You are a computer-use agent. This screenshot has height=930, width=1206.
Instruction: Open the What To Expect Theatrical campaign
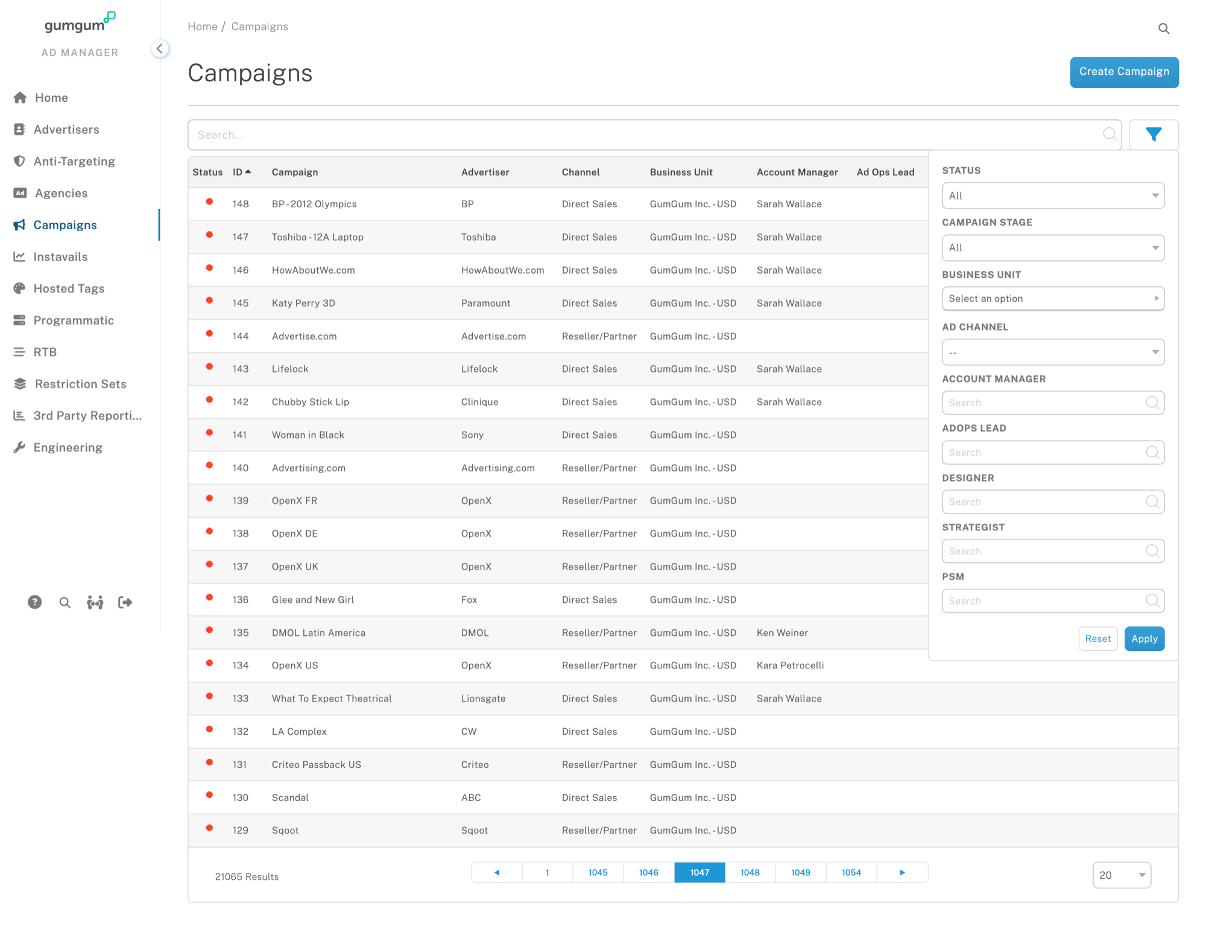332,698
